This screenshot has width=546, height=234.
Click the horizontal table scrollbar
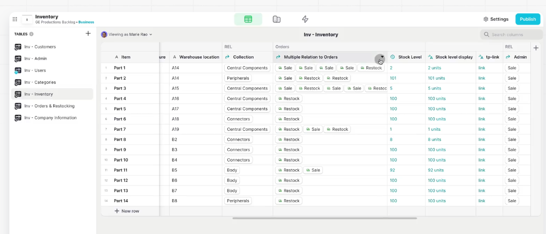click(x=324, y=218)
